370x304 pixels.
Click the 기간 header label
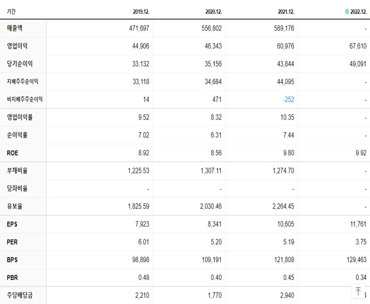(11, 11)
